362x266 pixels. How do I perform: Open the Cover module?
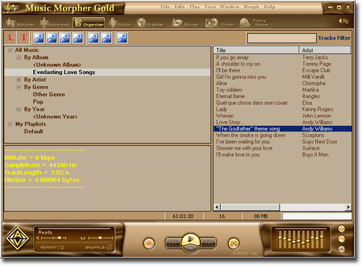tap(219, 24)
